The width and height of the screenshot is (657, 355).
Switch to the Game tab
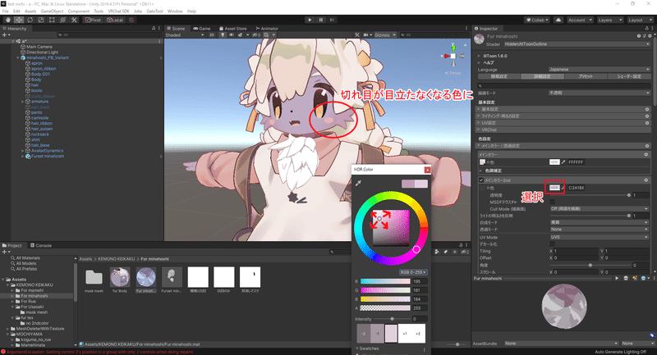click(x=202, y=29)
